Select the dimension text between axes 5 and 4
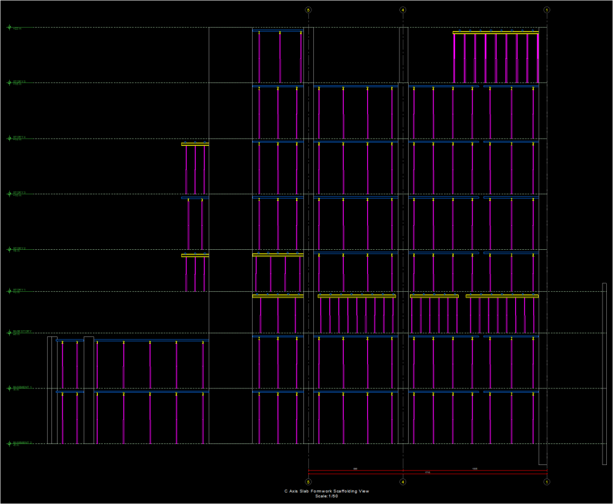Image resolution: width=613 pixels, height=504 pixels. (355, 469)
